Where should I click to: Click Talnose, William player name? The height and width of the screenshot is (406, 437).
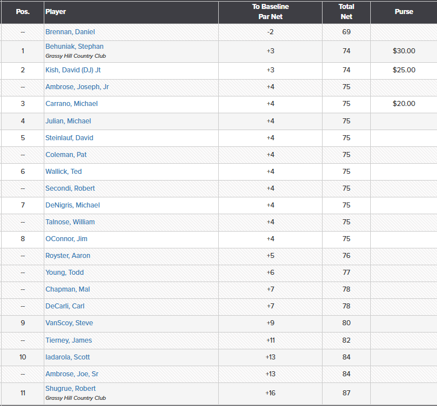point(70,222)
